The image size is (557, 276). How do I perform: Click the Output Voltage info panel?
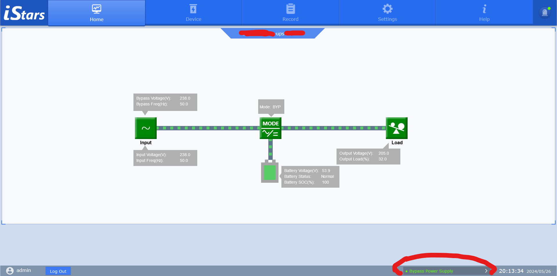point(368,156)
